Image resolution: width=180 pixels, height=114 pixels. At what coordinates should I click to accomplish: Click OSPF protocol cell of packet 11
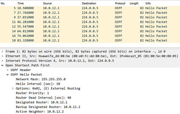click(119, 22)
